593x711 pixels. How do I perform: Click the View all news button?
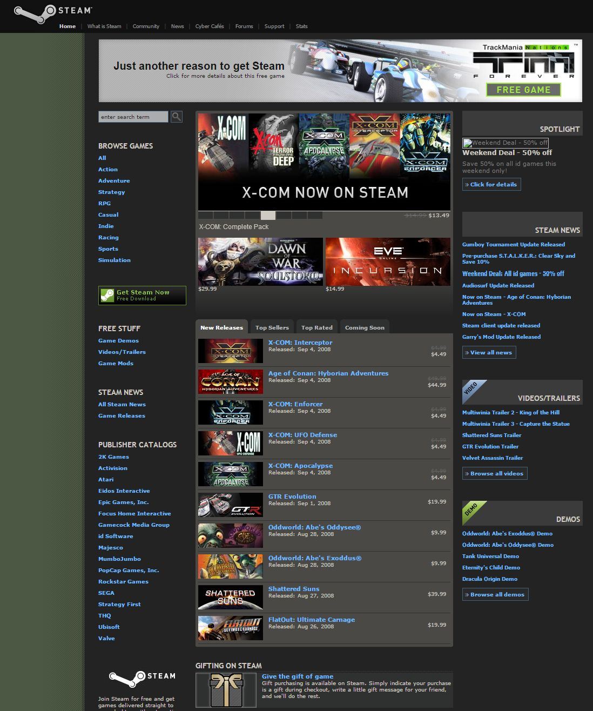[x=489, y=352]
